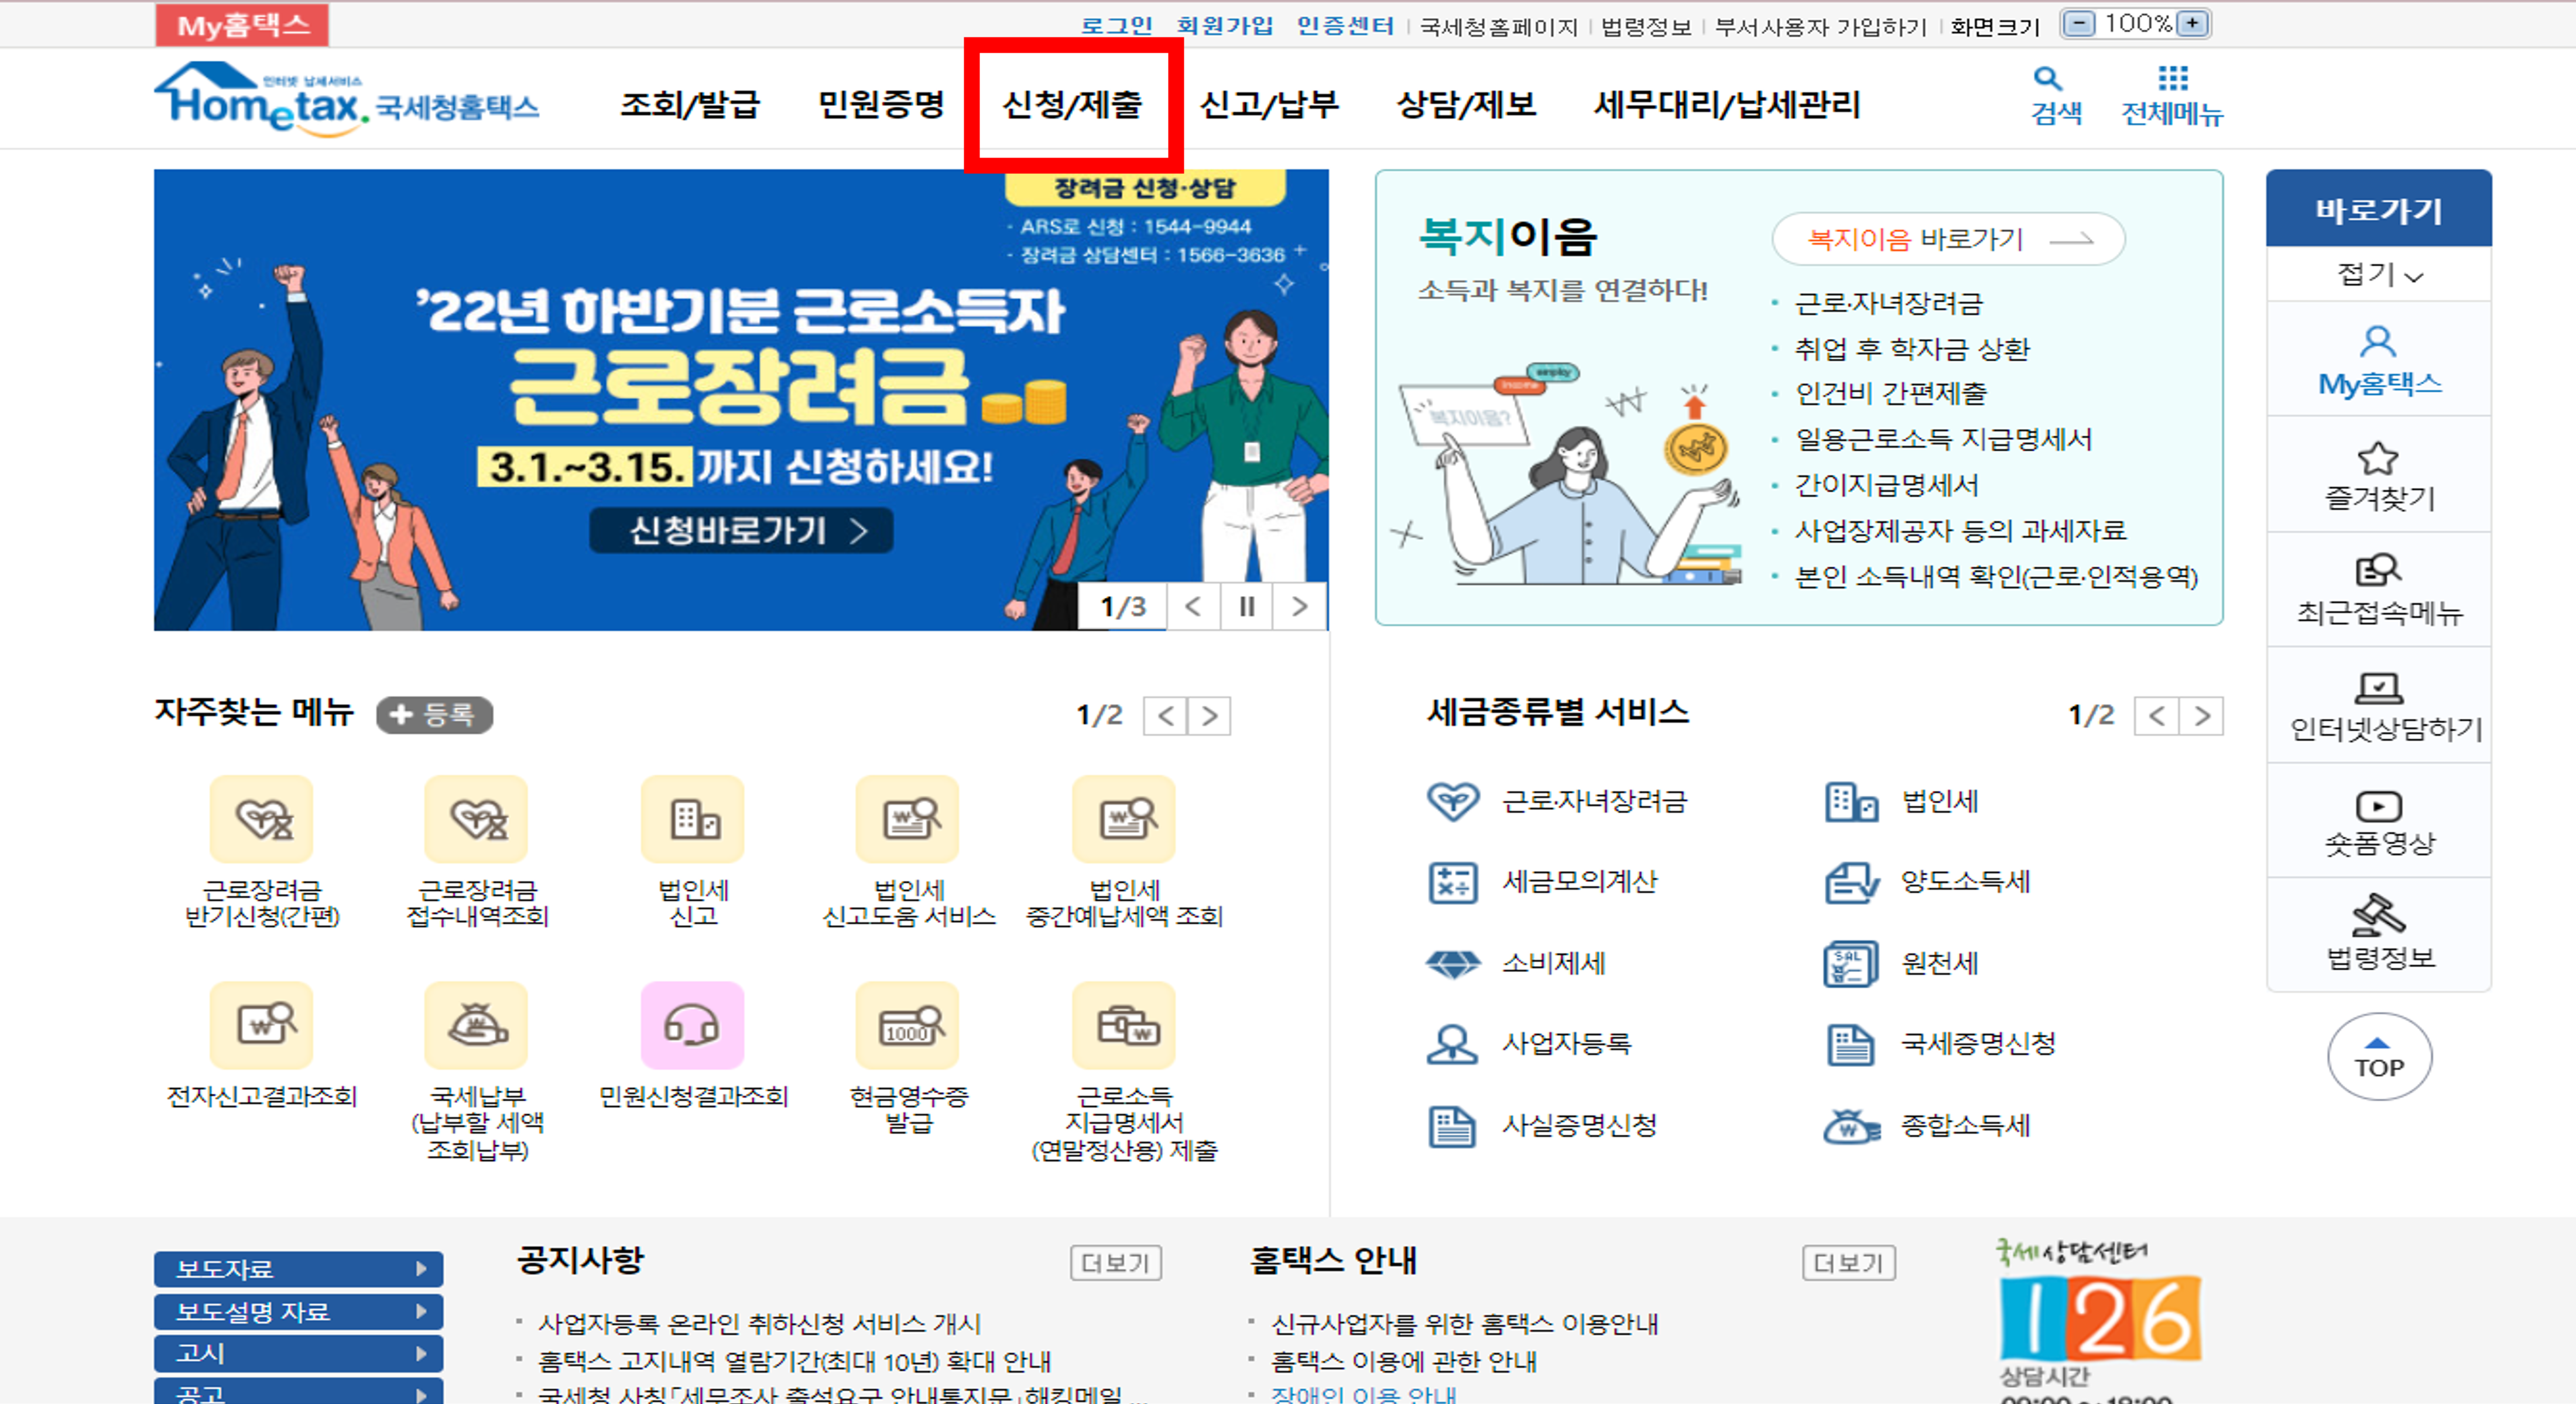This screenshot has width=2576, height=1404.
Task: Open the 원천세 service icon
Action: 1848,963
